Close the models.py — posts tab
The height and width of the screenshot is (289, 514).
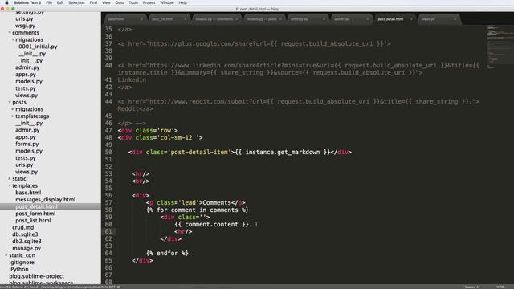[280, 19]
